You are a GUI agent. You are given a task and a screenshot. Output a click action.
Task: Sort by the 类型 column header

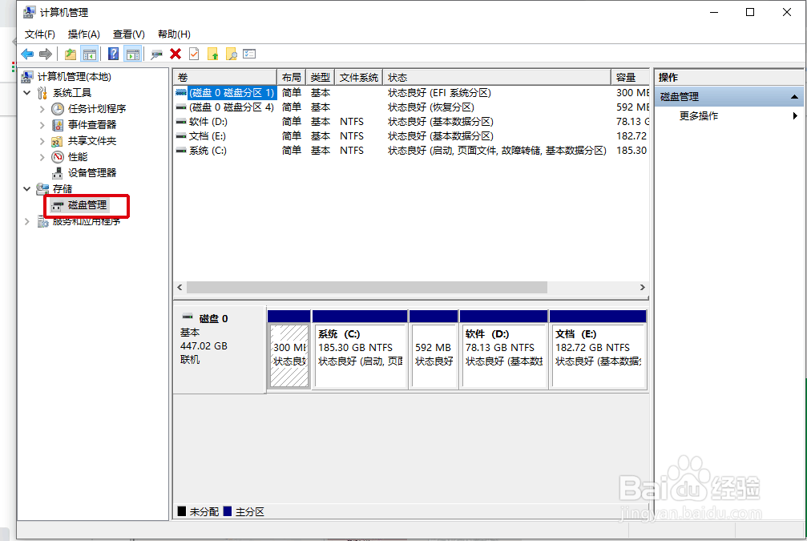point(320,77)
